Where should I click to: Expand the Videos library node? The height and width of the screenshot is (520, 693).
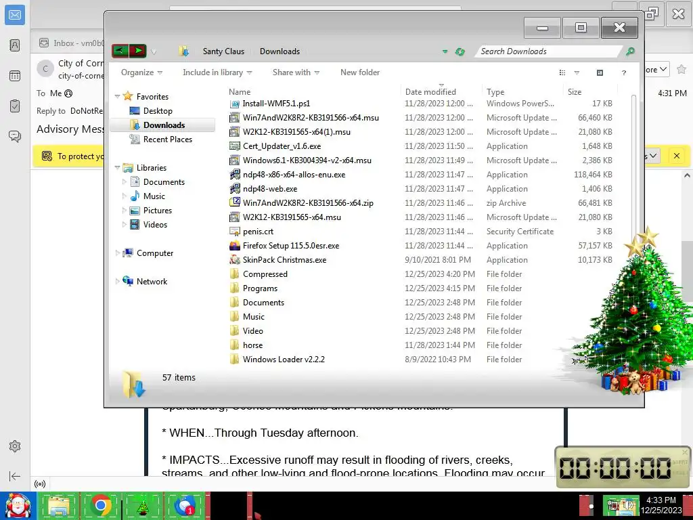click(125, 225)
